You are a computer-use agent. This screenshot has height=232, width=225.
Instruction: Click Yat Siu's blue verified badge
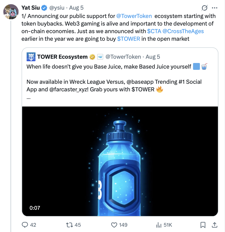point(44,8)
